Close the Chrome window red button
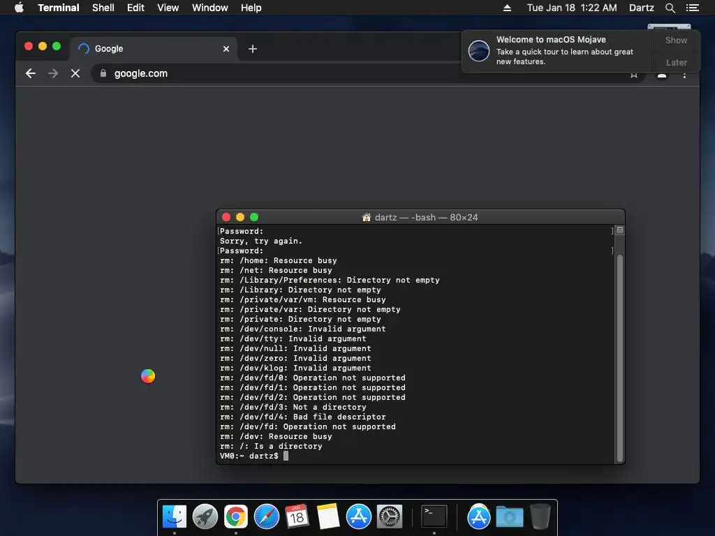The width and height of the screenshot is (715, 536). pos(28,46)
